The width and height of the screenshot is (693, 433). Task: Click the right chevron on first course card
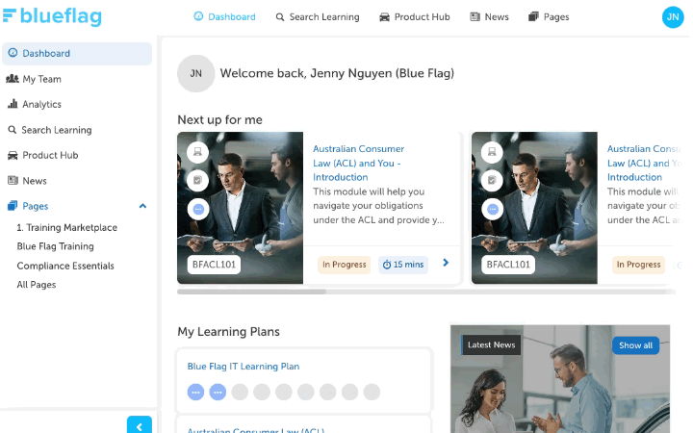coord(446,263)
